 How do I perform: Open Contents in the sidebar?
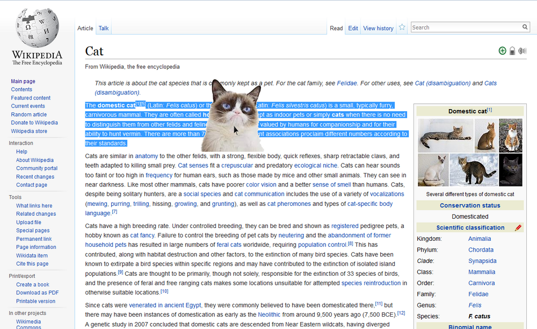(21, 89)
